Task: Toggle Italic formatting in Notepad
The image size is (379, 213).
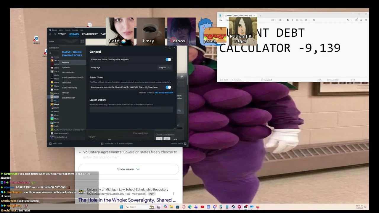Action: click(x=292, y=20)
